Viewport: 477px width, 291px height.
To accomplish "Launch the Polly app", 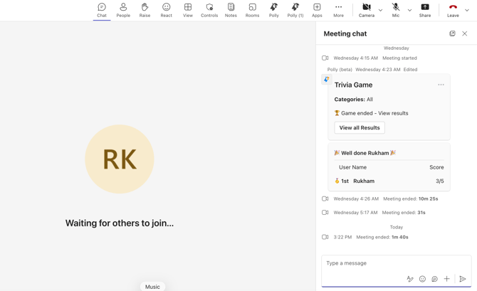I will coord(273,10).
